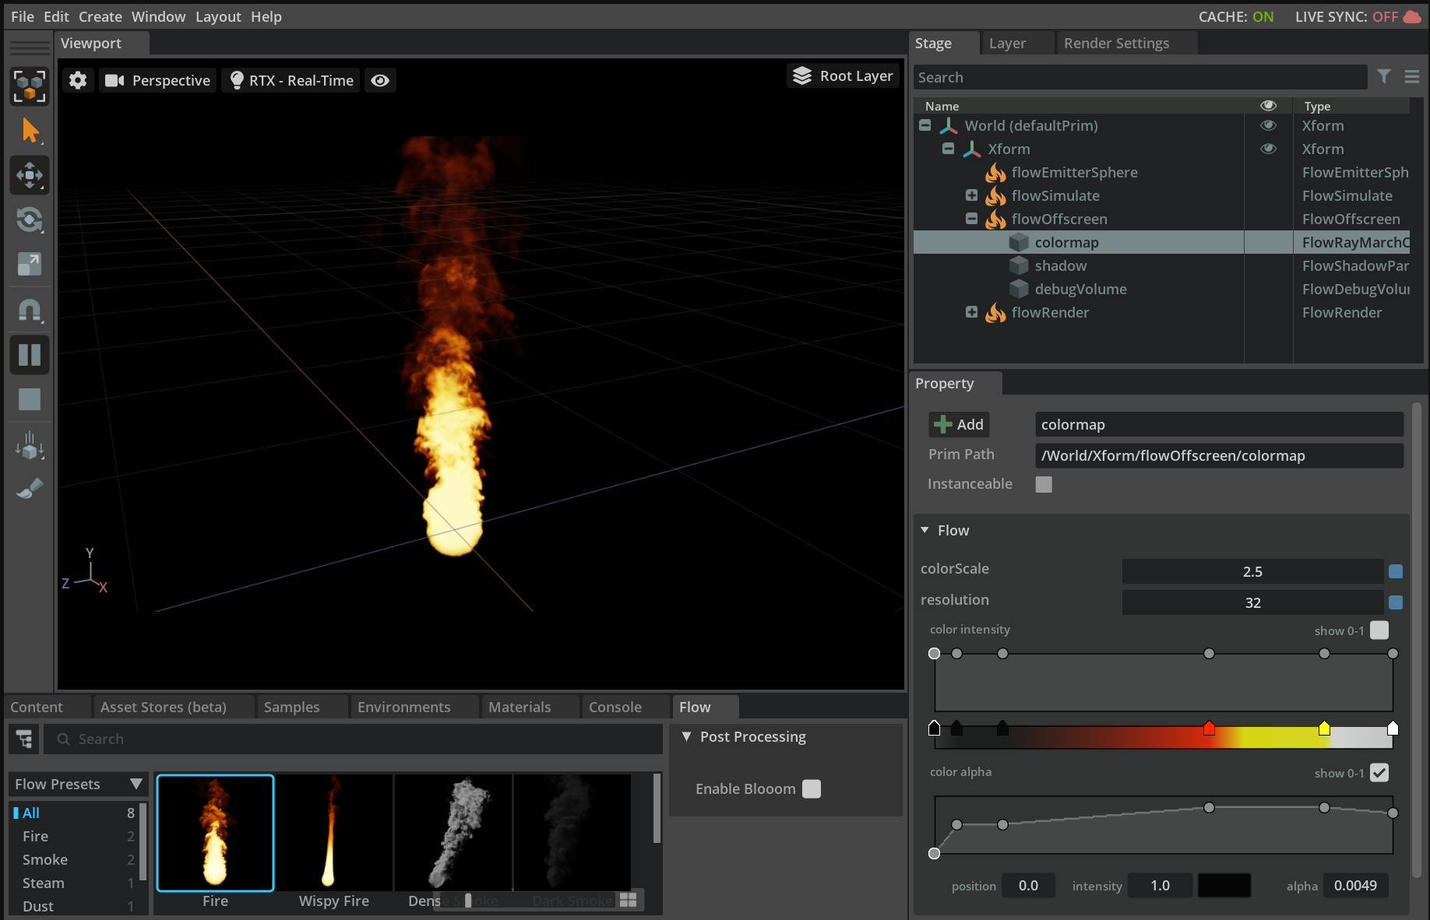The width and height of the screenshot is (1430, 920).
Task: Expand the flowSimulate tree node
Action: tap(971, 195)
